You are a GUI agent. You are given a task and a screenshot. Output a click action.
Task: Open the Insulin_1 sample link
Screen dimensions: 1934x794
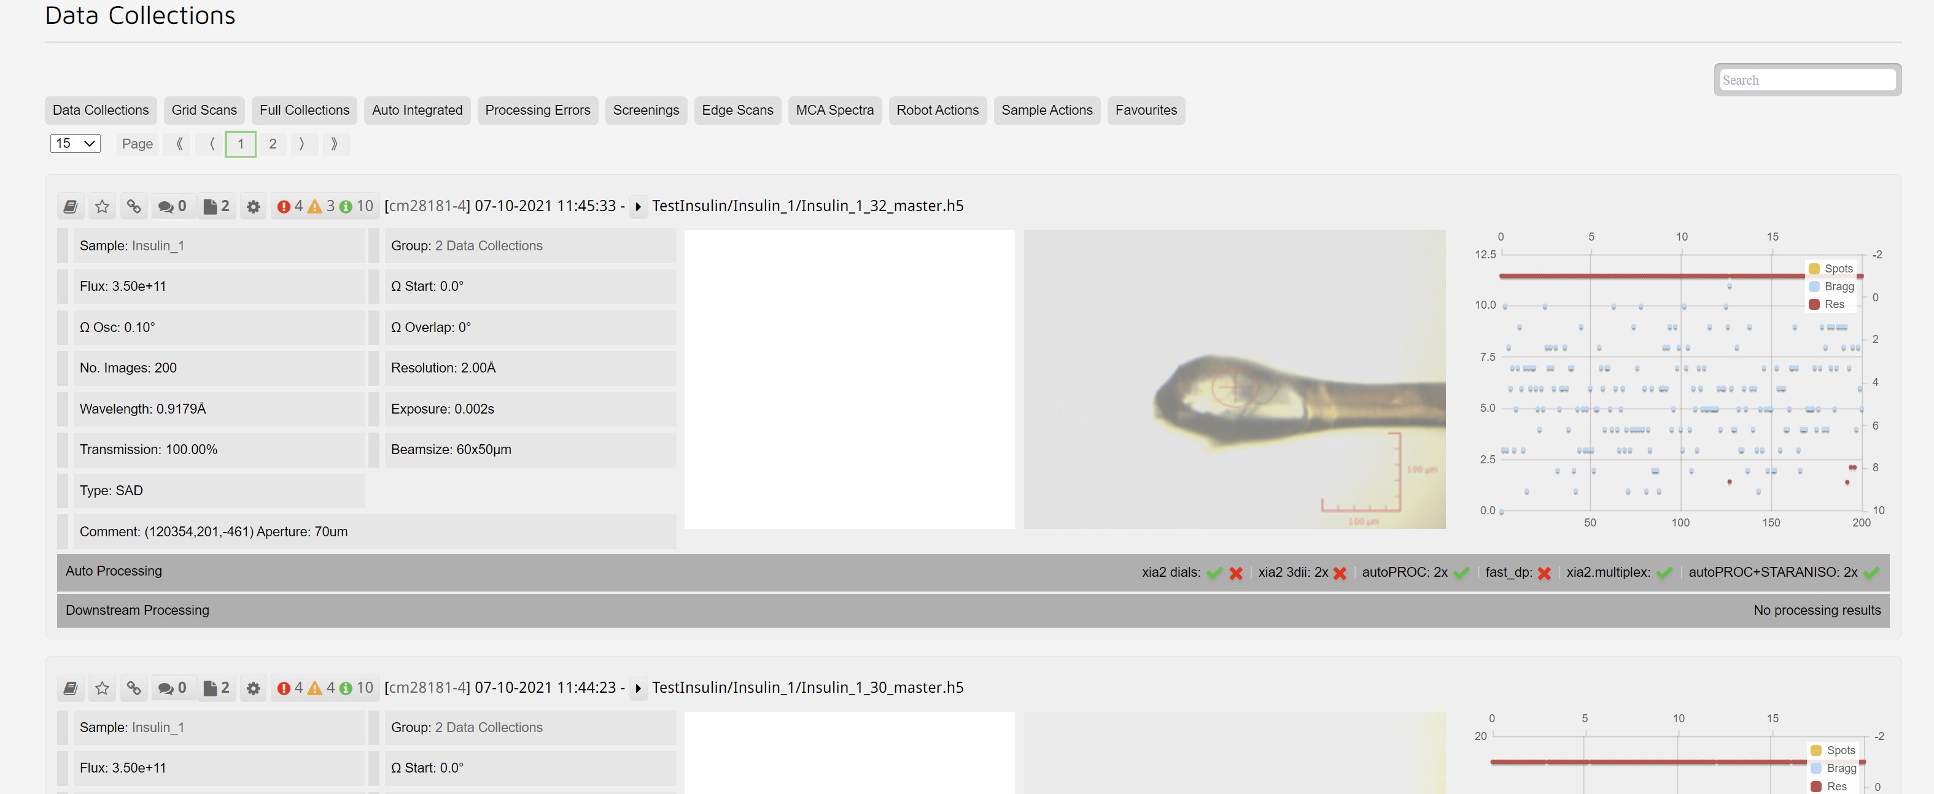(x=158, y=245)
